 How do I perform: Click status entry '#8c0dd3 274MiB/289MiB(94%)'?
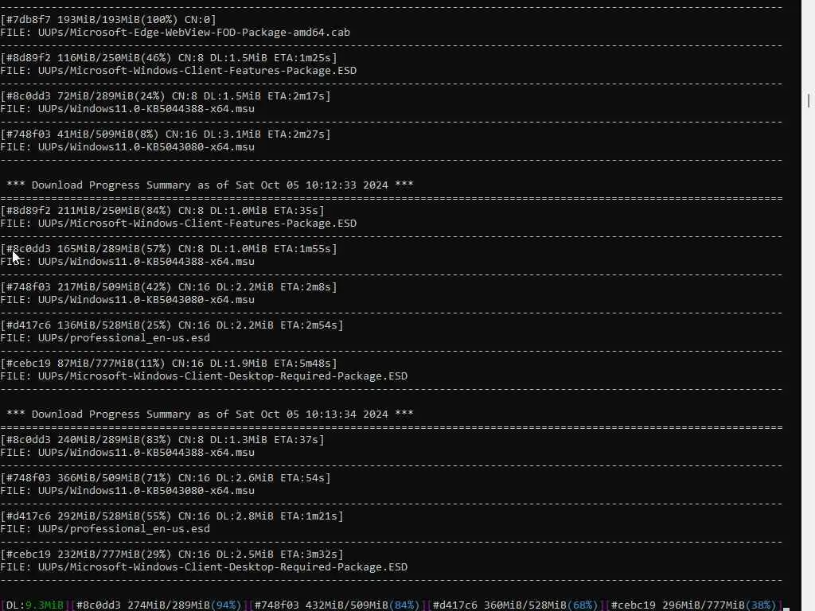coord(158,605)
